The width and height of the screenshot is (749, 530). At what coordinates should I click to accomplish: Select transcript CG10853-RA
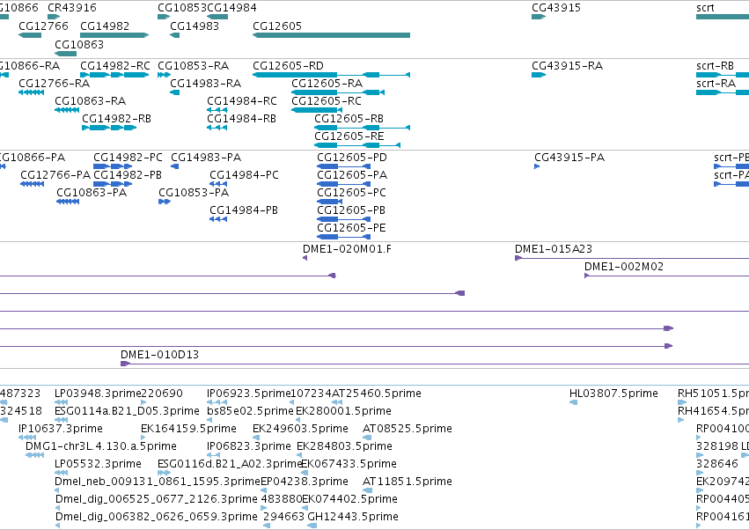click(x=193, y=65)
